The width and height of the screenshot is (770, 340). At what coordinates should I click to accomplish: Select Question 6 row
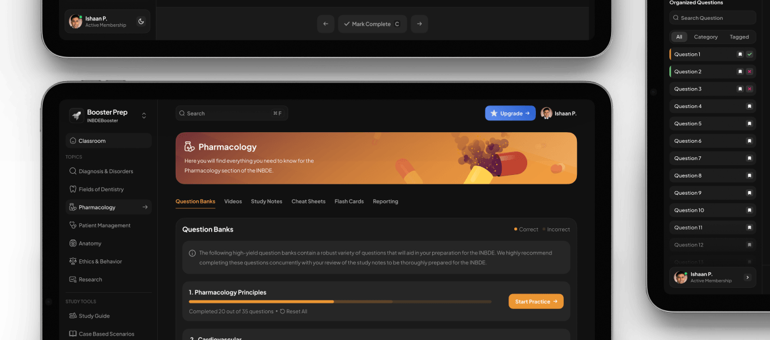coord(713,141)
